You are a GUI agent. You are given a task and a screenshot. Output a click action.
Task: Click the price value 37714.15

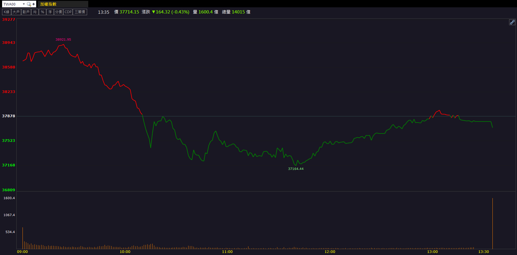coord(129,12)
